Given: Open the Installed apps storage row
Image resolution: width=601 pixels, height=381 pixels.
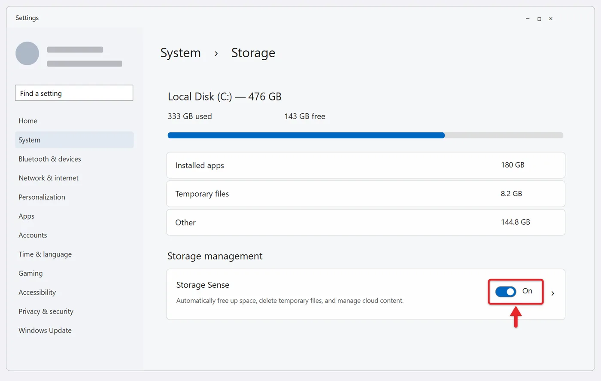Looking at the screenshot, I should pyautogui.click(x=366, y=165).
